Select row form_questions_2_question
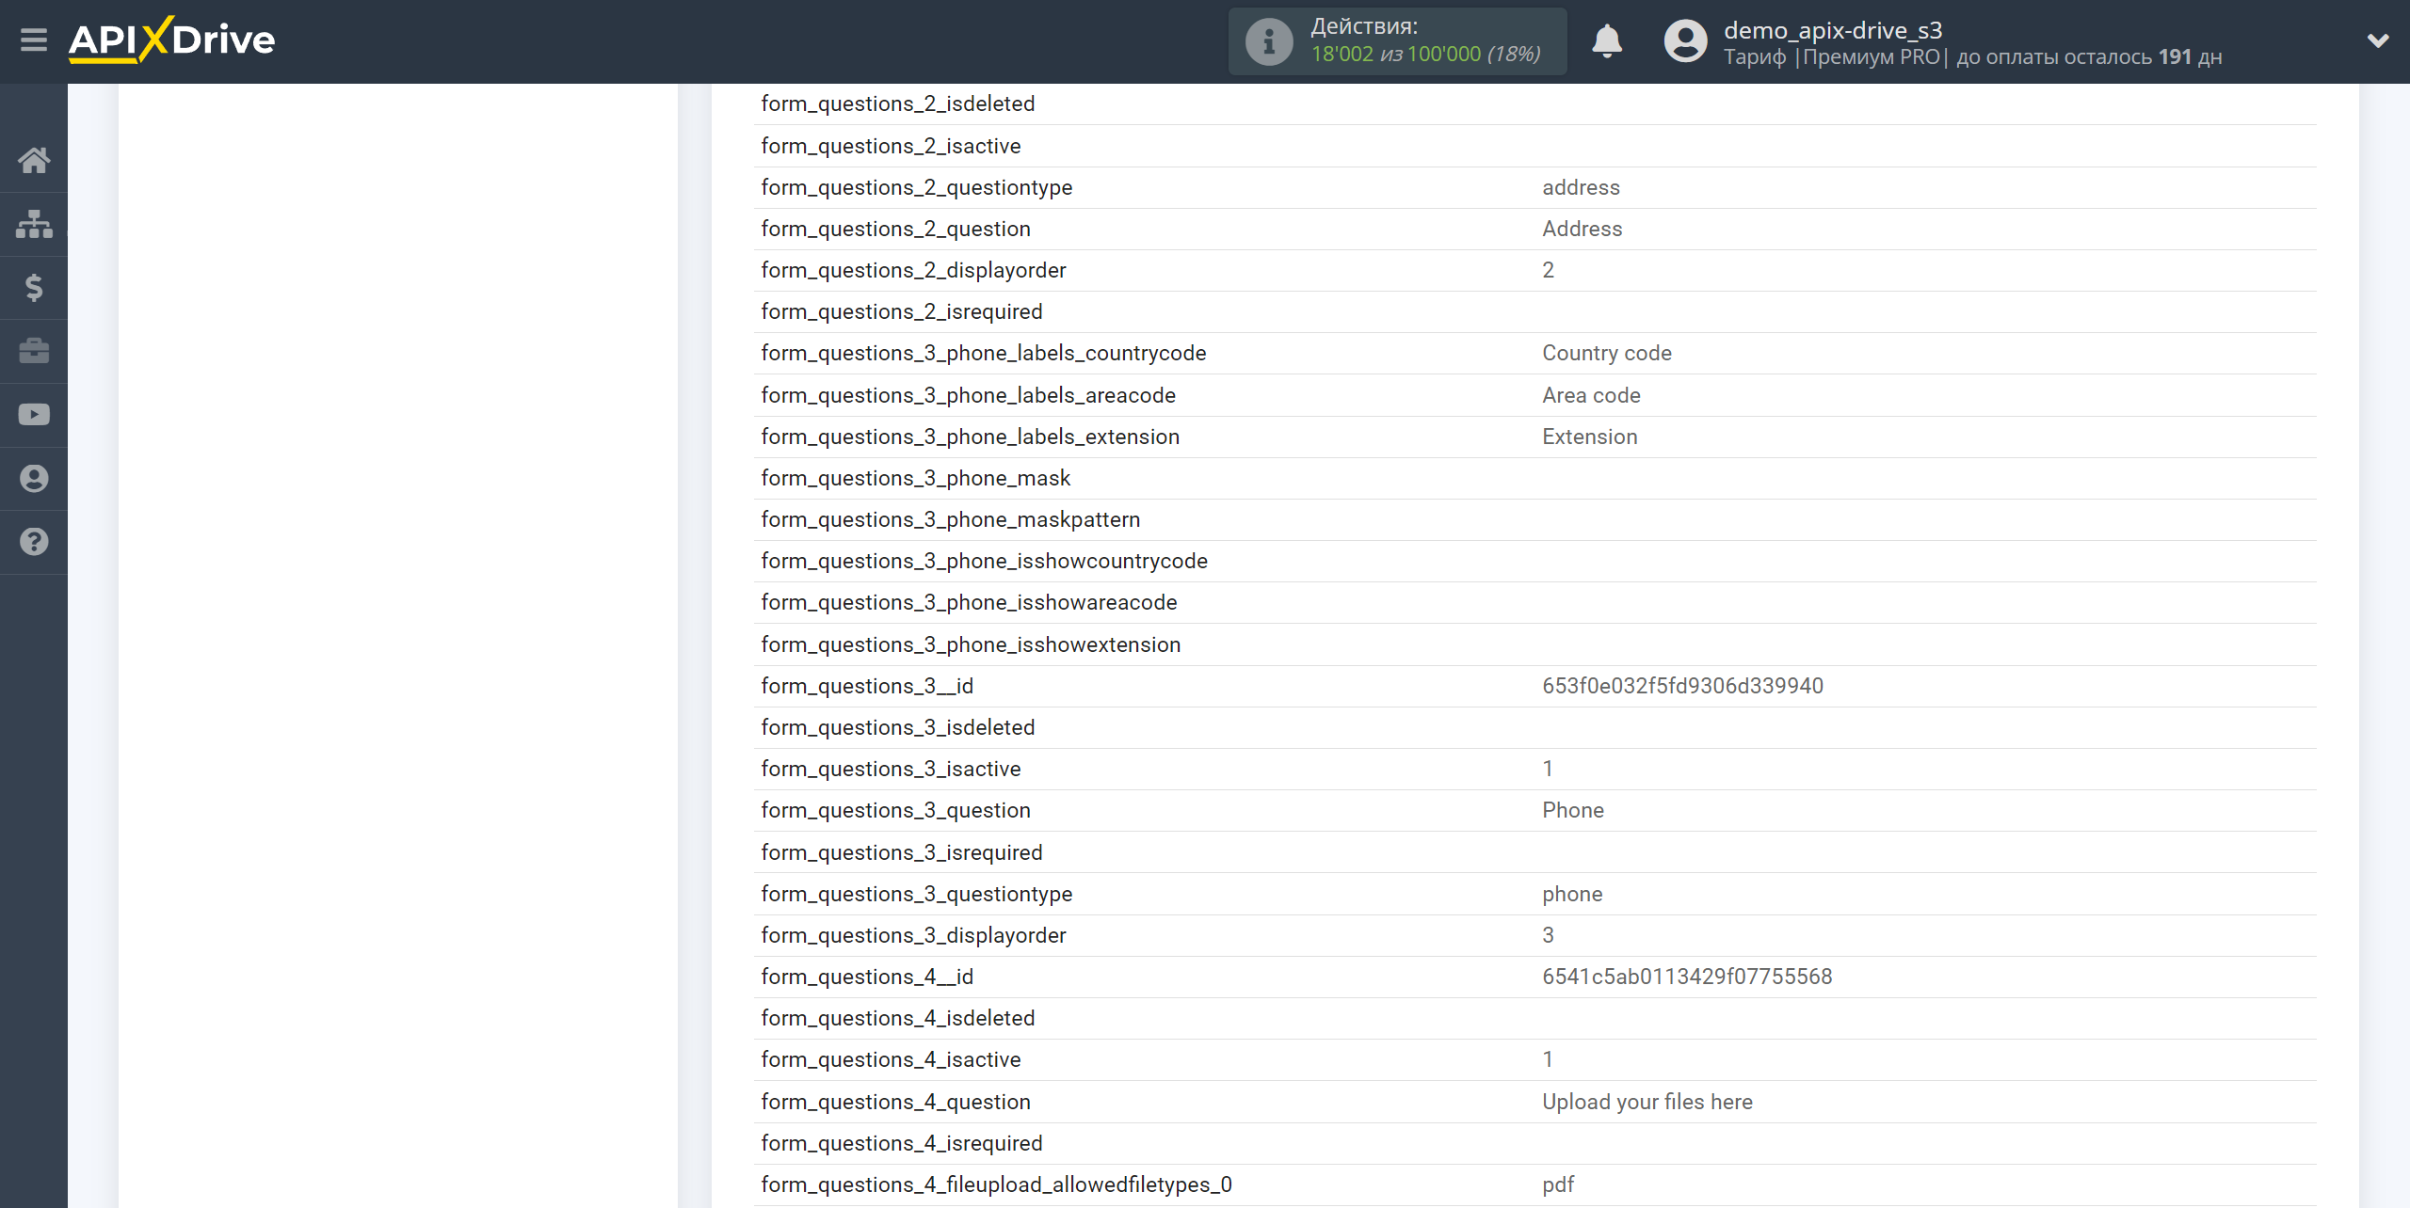The width and height of the screenshot is (2410, 1208). click(x=1534, y=229)
